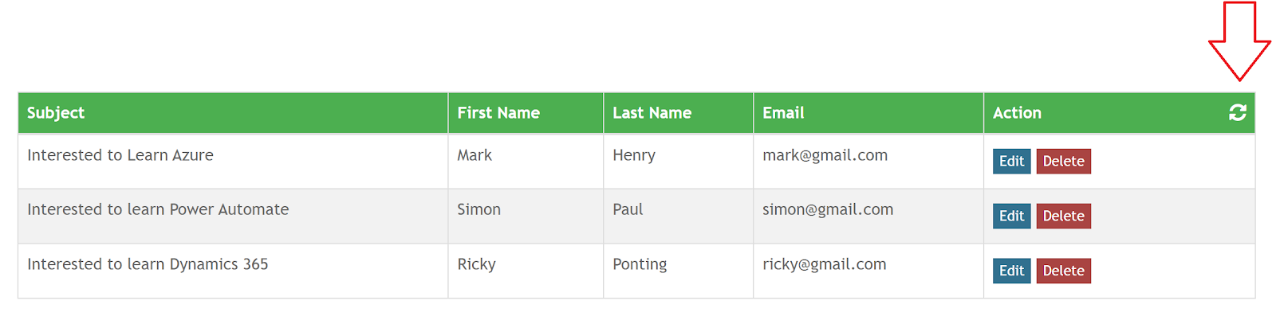Screen dimensions: 1276x320
Task: Select the ricky@gmail.com email cell
Action: click(x=824, y=264)
